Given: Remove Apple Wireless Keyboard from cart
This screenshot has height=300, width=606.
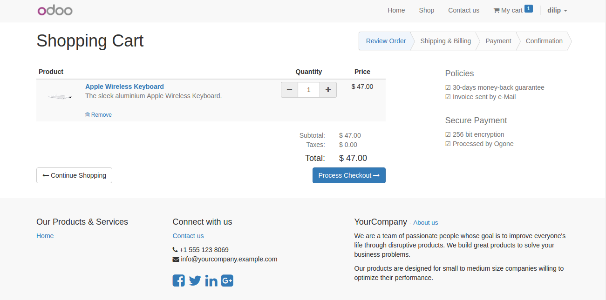Looking at the screenshot, I should click(98, 115).
